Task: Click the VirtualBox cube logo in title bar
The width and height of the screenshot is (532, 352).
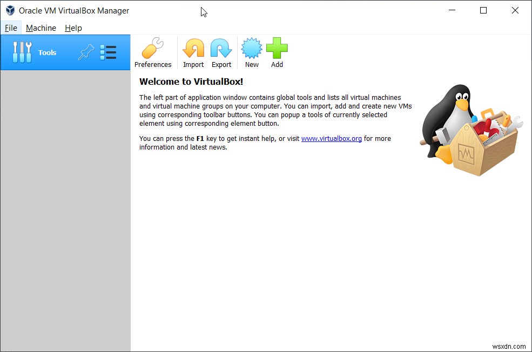Action: (x=9, y=10)
